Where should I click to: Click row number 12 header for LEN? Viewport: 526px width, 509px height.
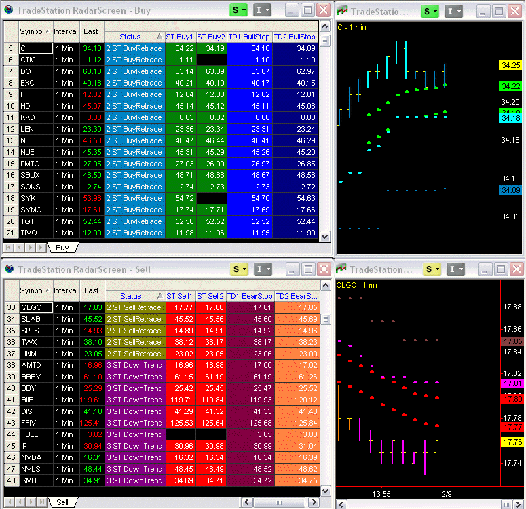click(x=11, y=129)
